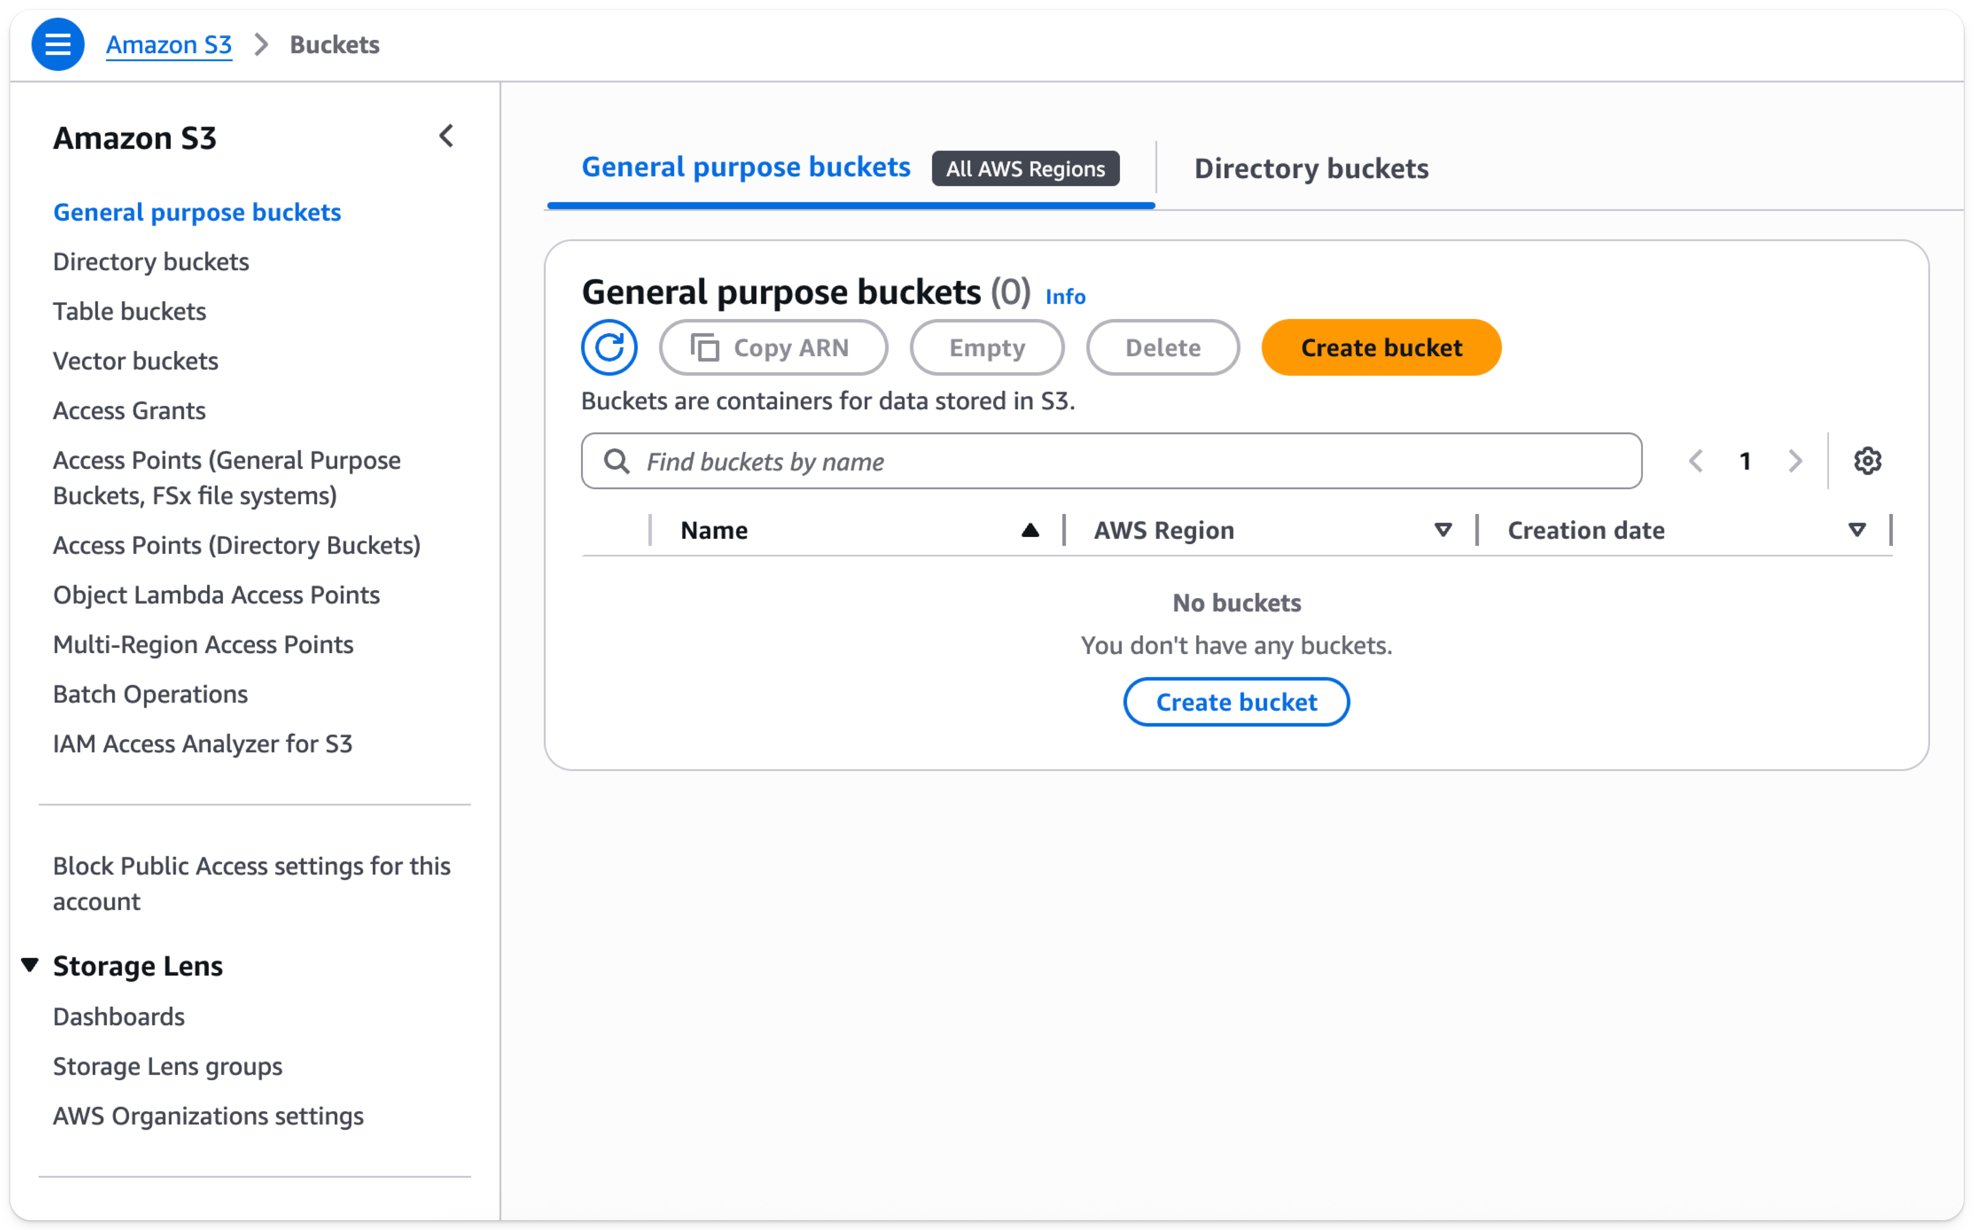Open the Info link next to heading
Image resolution: width=1974 pixels, height=1230 pixels.
point(1065,296)
